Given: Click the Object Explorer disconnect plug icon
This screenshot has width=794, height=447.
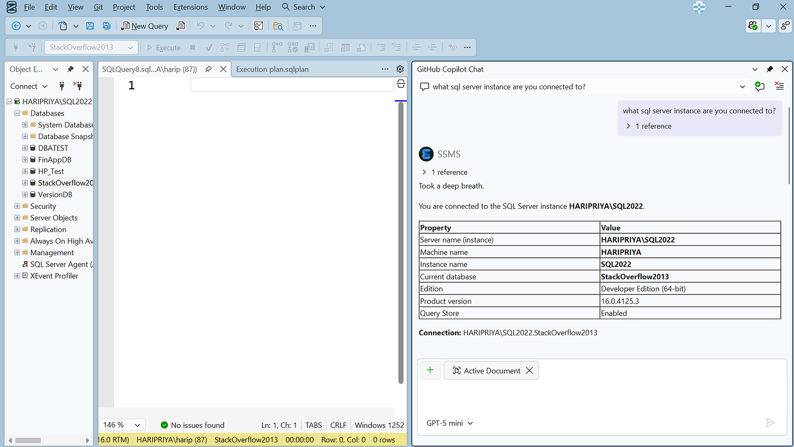Looking at the screenshot, I should pos(77,86).
